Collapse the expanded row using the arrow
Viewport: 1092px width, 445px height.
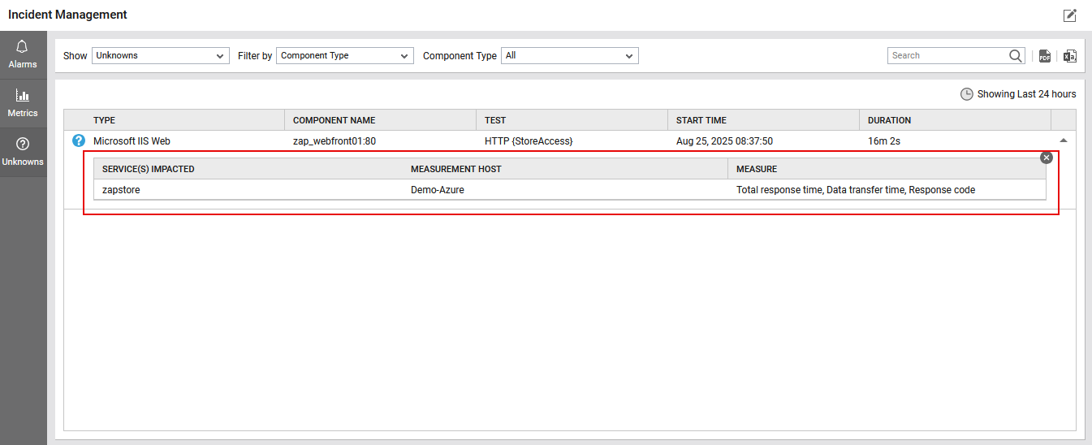(x=1064, y=141)
